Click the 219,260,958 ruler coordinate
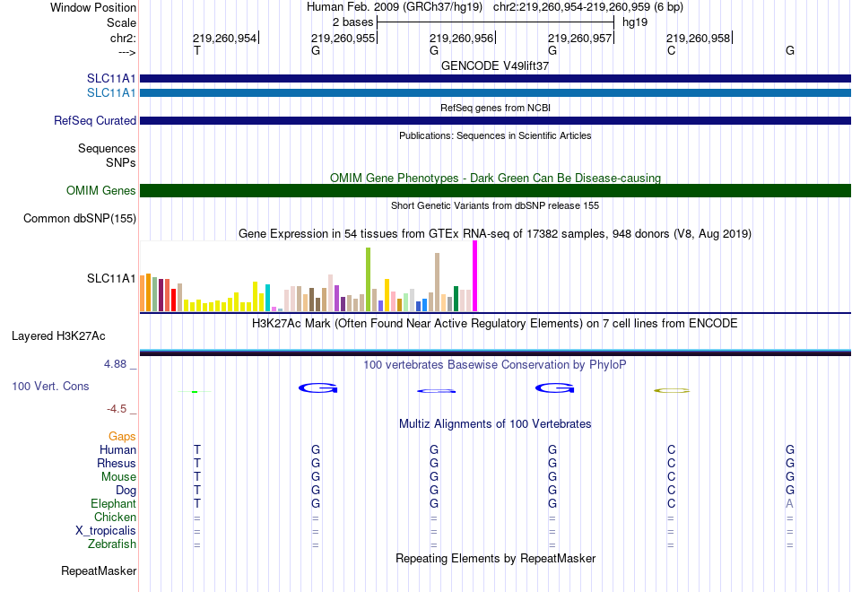The image size is (852, 592). (x=699, y=38)
